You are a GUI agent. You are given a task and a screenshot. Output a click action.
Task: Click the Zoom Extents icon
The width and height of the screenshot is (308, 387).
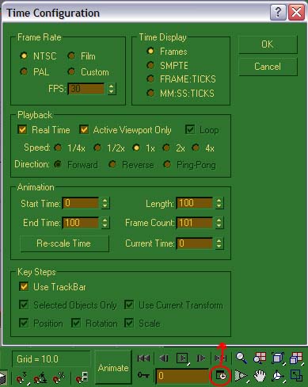point(278,358)
